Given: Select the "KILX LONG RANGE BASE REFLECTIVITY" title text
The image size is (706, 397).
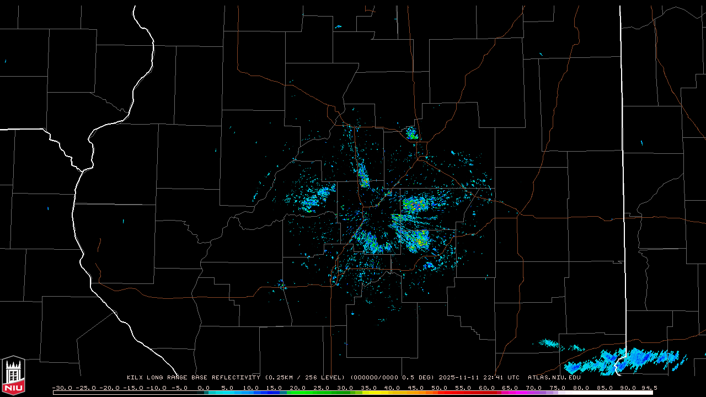Looking at the screenshot, I should (x=194, y=378).
